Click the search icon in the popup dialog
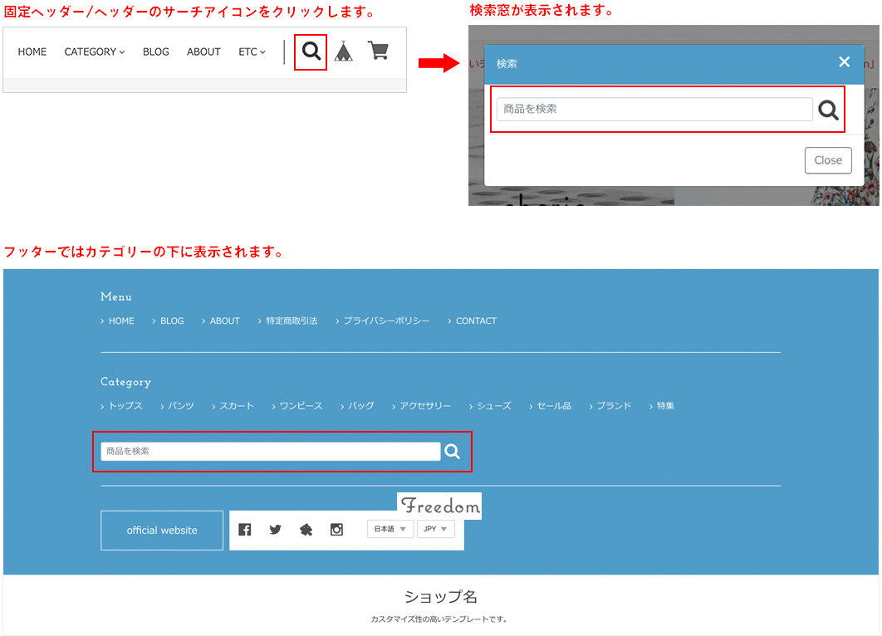Viewport: 882px width, 636px height. [828, 110]
